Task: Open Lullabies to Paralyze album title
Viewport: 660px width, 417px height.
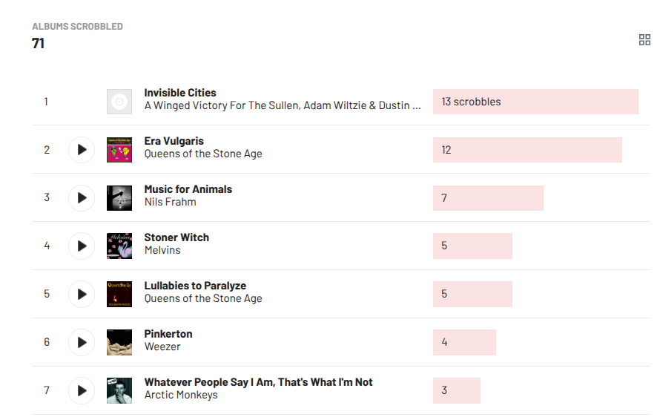Action: tap(195, 286)
